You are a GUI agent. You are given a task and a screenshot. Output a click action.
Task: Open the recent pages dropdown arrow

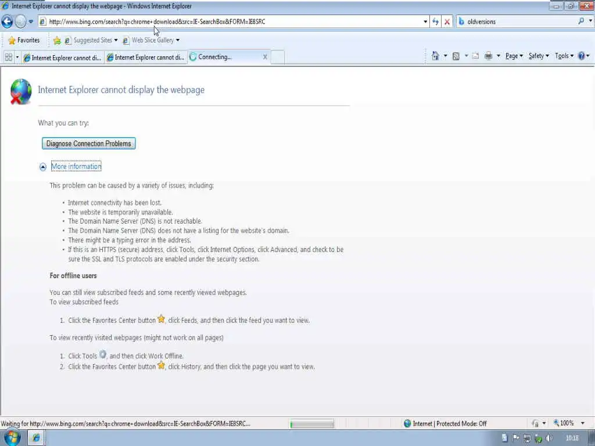pos(31,21)
